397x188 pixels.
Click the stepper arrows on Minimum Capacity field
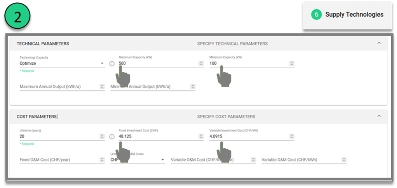292,64
